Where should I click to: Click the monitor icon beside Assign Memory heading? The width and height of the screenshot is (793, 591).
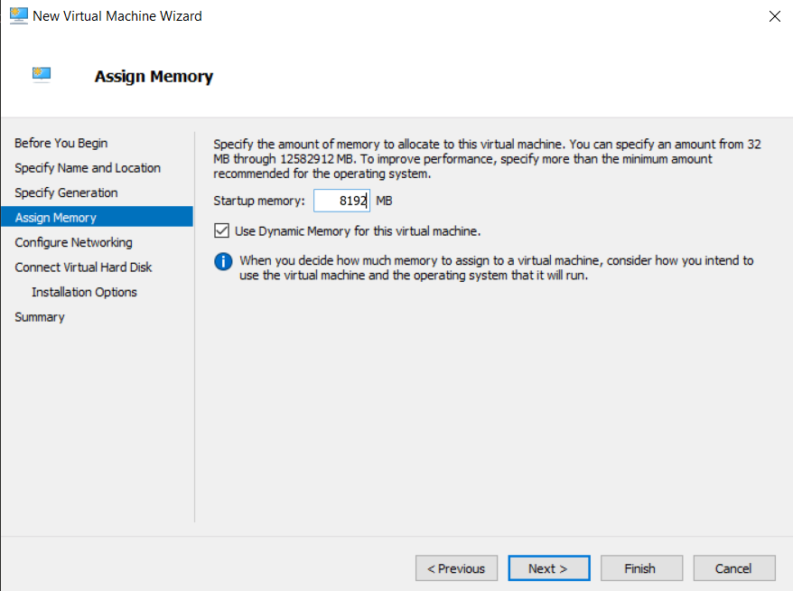42,74
